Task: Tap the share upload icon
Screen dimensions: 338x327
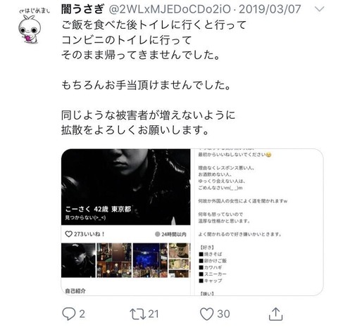Action: coord(275,314)
